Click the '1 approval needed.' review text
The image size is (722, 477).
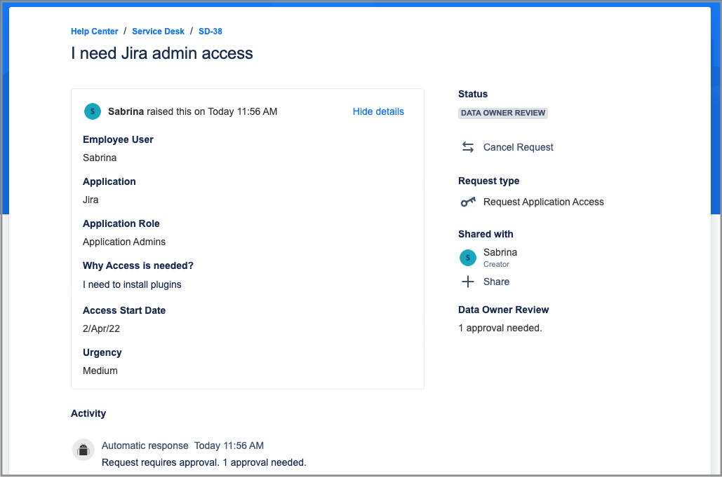[x=500, y=328]
